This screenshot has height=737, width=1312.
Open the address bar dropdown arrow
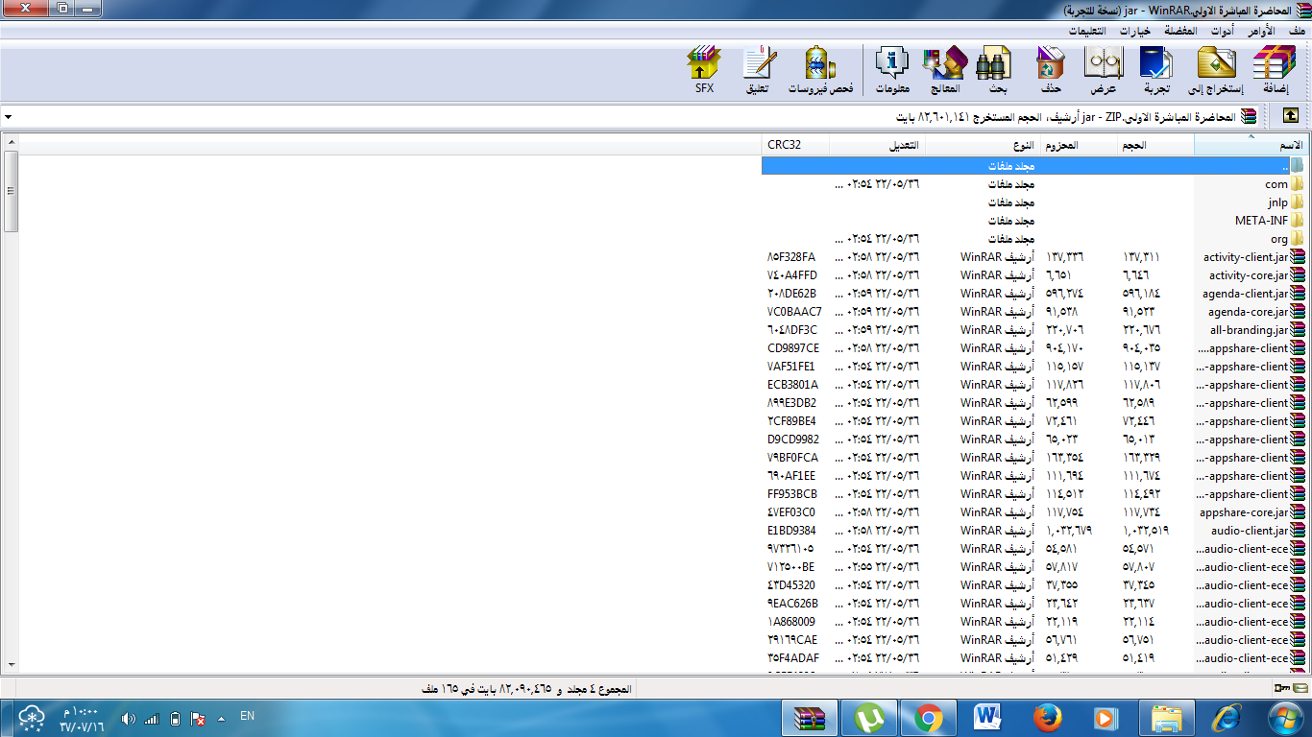(x=8, y=116)
